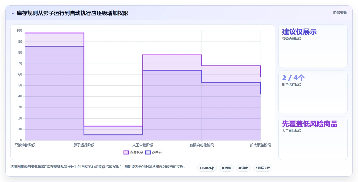Select the 表格 tag pill
Screen dimensions: 358x182
coord(227,168)
